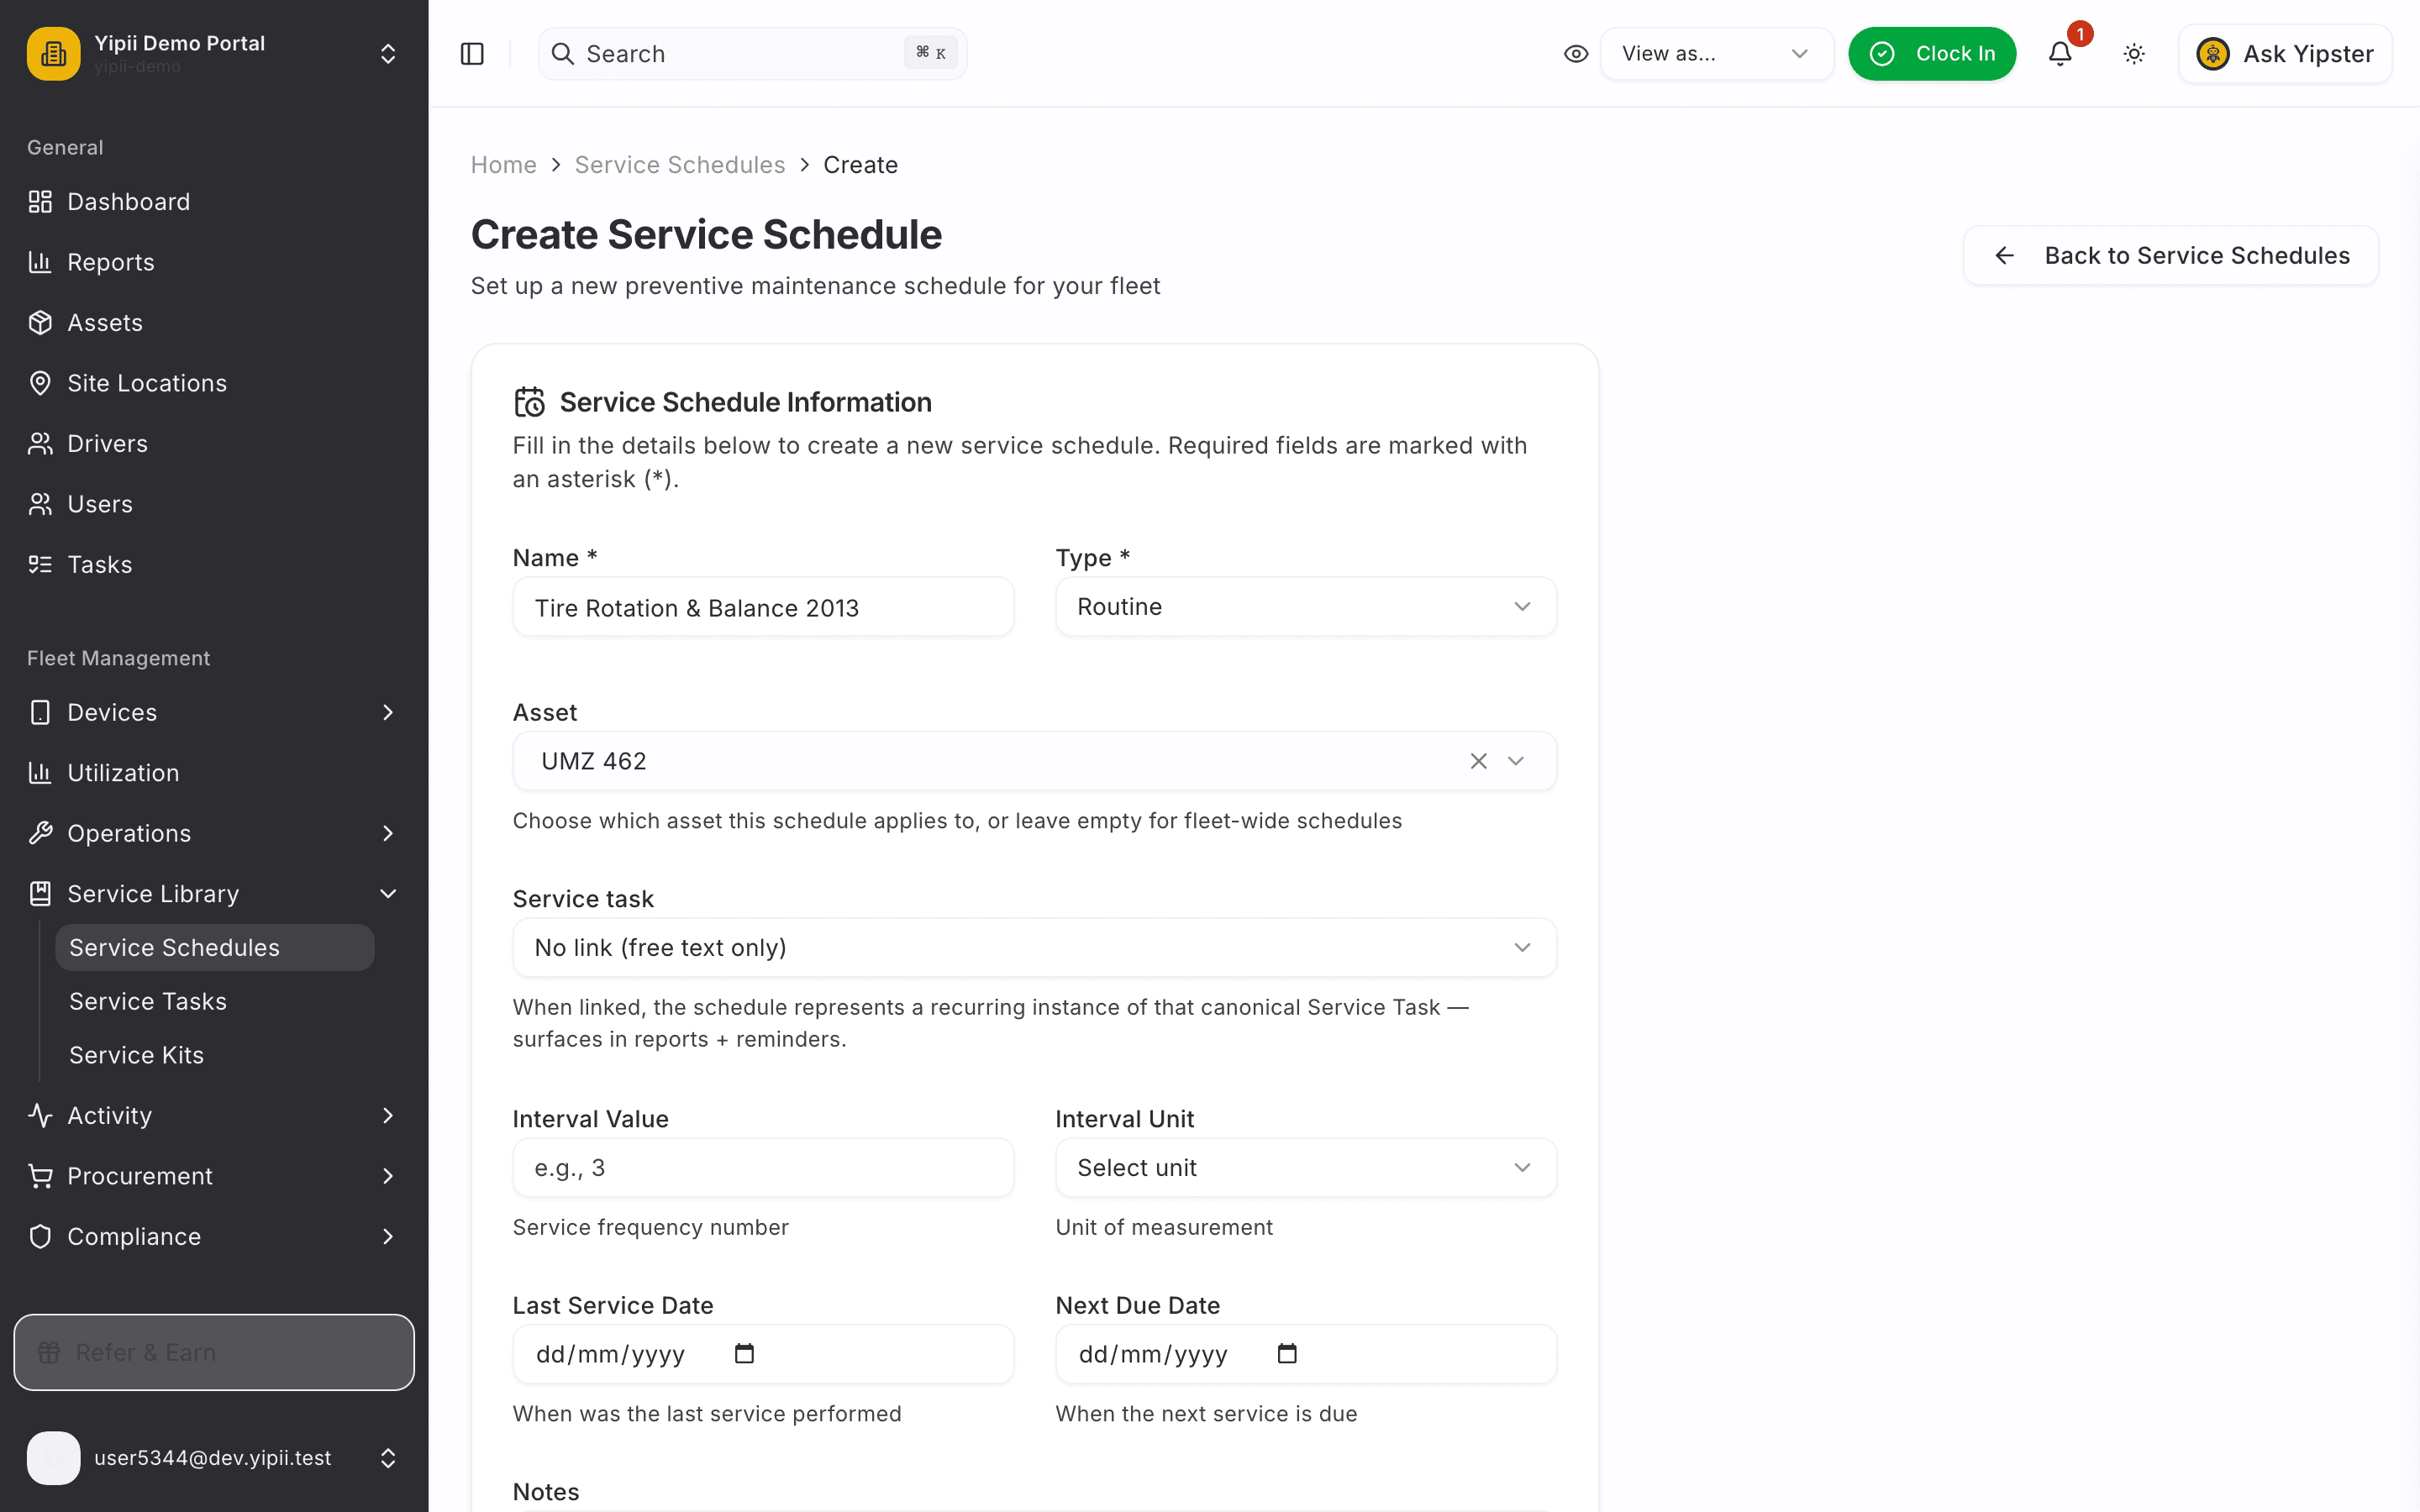2420x1512 pixels.
Task: Click Back to Service Schedules button
Action: click(x=2171, y=256)
